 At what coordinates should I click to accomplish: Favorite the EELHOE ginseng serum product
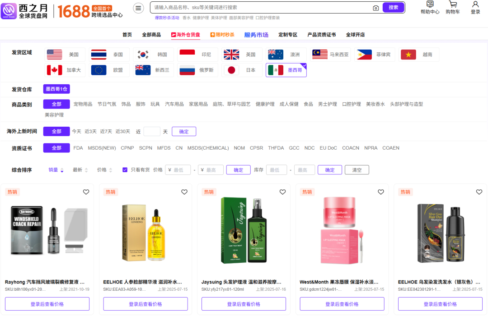184,192
